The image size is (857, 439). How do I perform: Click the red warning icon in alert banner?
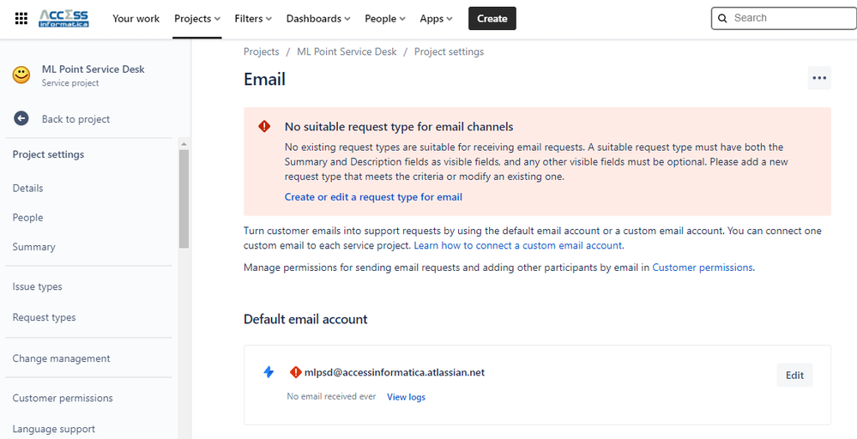click(264, 127)
